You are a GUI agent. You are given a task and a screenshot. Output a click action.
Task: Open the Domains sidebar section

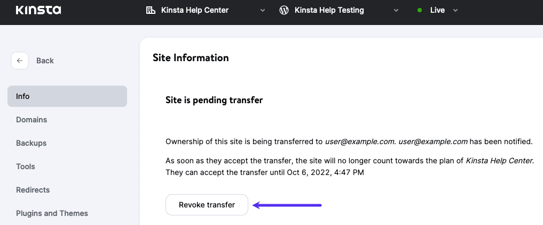(x=32, y=120)
